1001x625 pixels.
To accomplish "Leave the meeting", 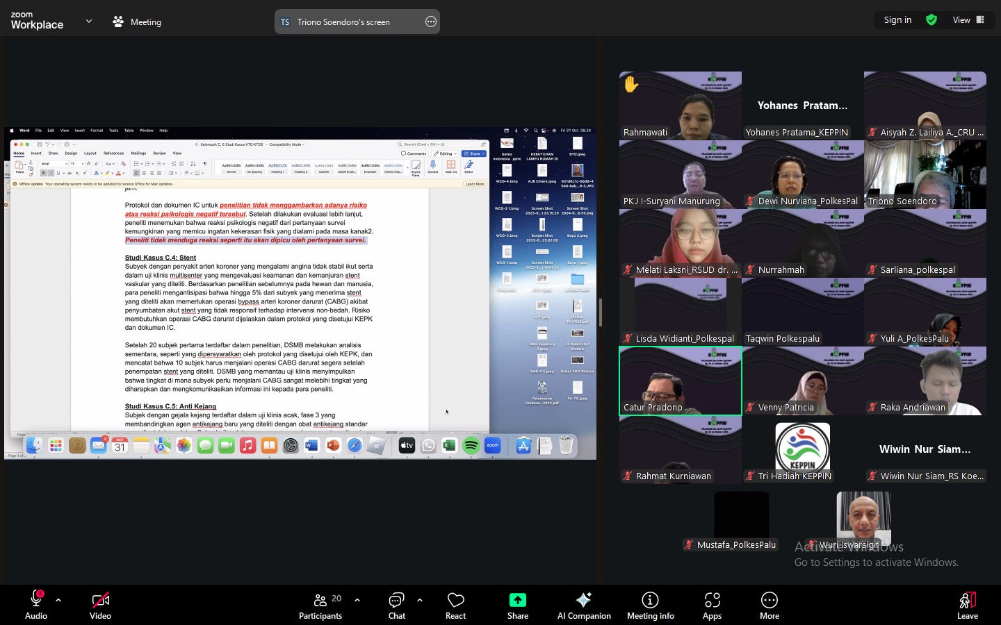I will coord(967,605).
